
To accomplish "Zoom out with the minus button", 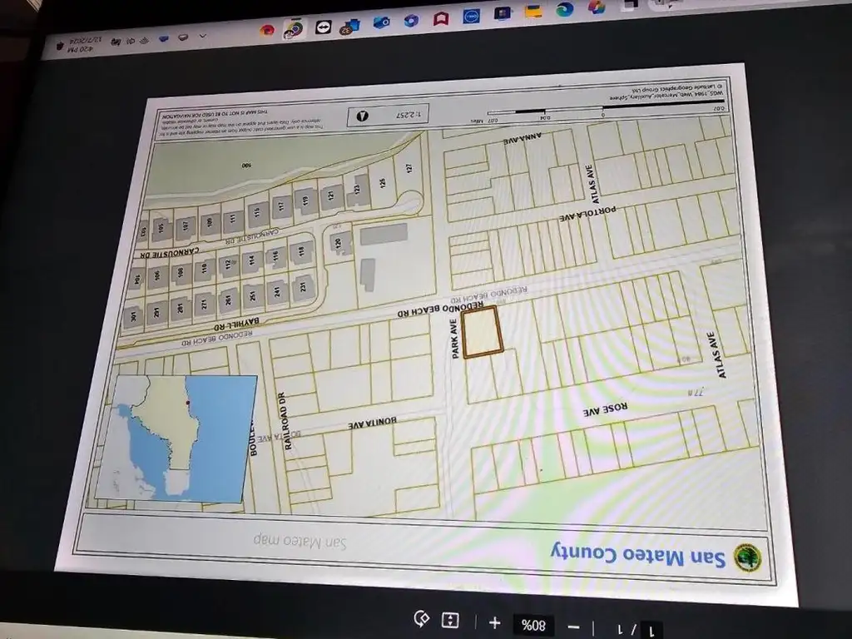I will 573,627.
